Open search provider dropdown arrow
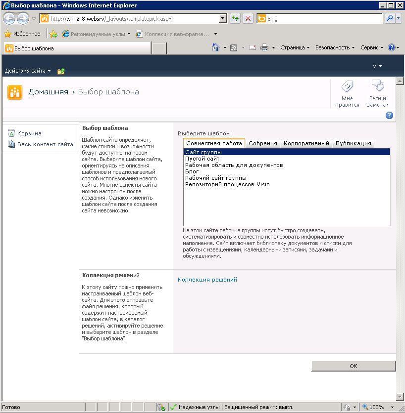Viewport: 405px width, 413px height. [399, 19]
